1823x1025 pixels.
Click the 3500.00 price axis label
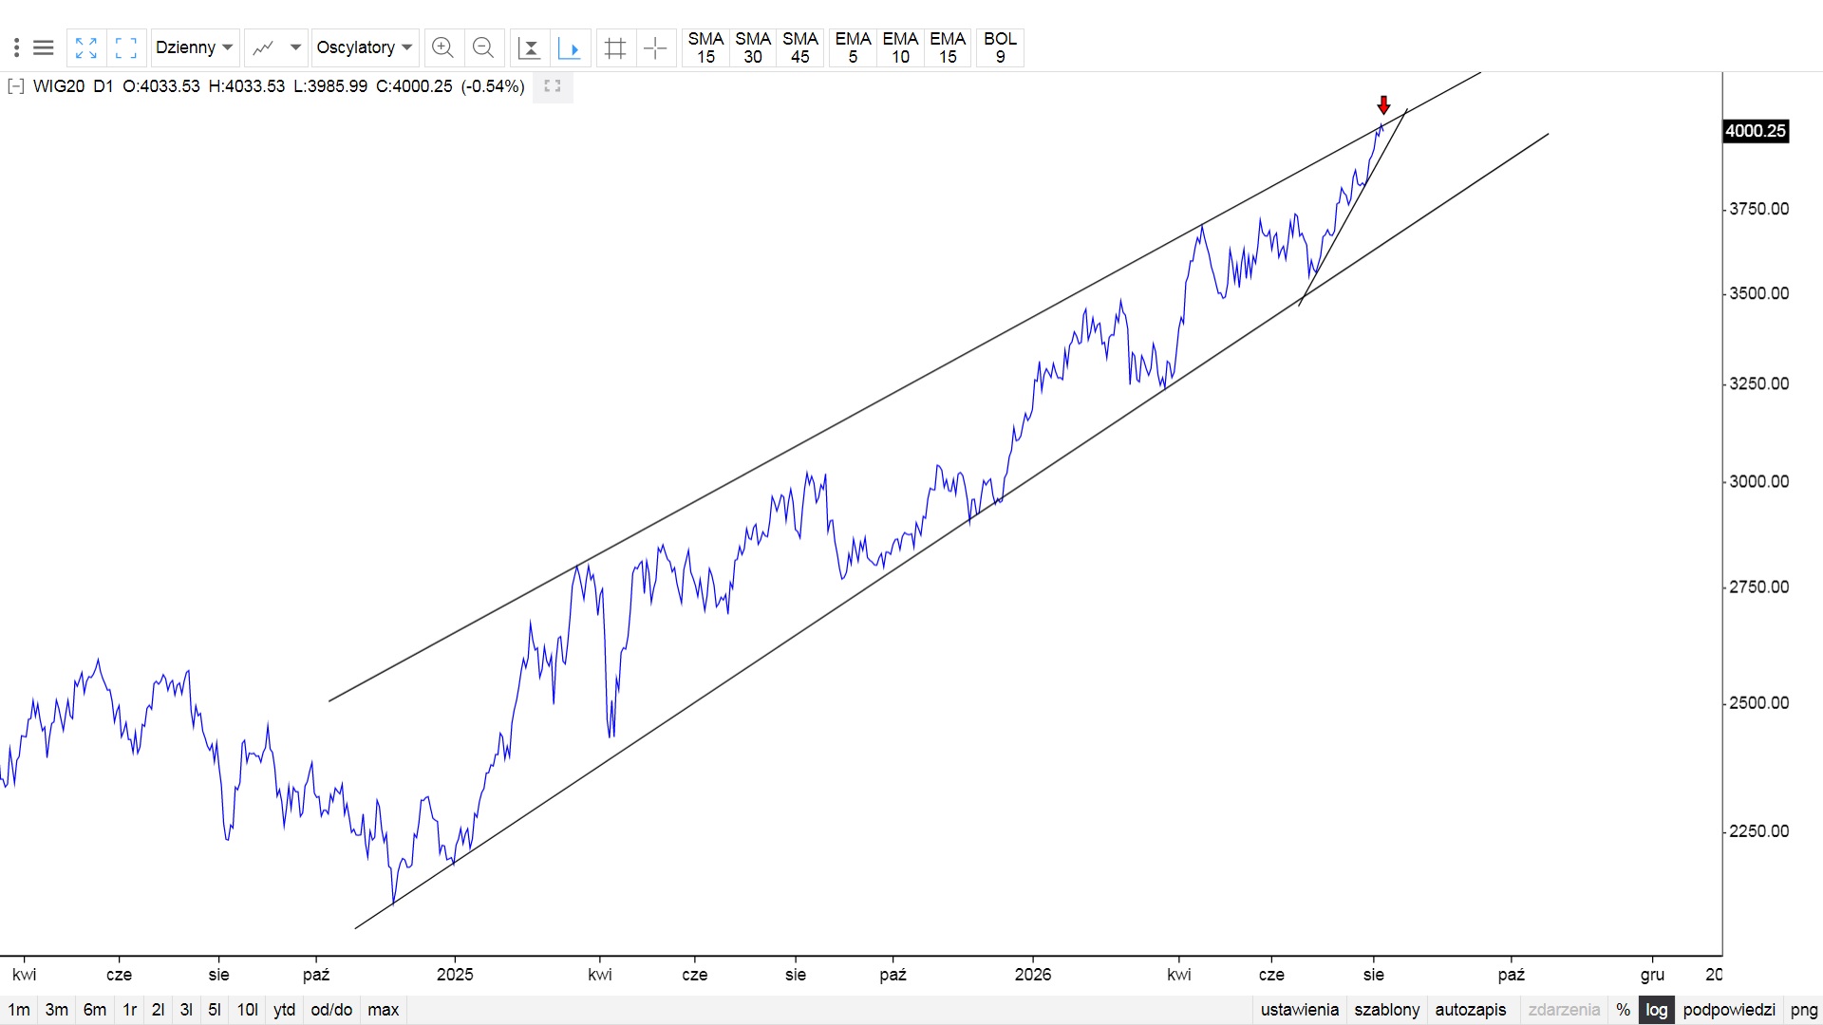[x=1759, y=293]
